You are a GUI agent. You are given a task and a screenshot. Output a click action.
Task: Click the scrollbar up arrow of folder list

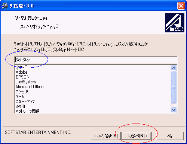click(x=174, y=68)
